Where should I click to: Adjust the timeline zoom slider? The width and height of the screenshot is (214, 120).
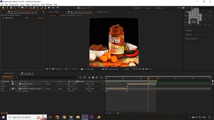point(109,113)
